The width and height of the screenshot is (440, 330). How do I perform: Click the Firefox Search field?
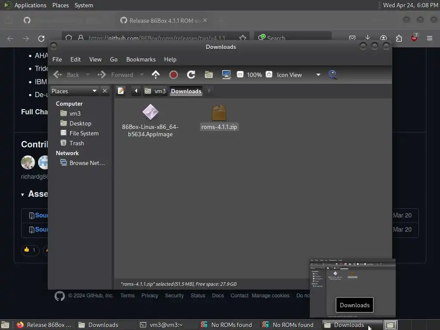(293, 38)
